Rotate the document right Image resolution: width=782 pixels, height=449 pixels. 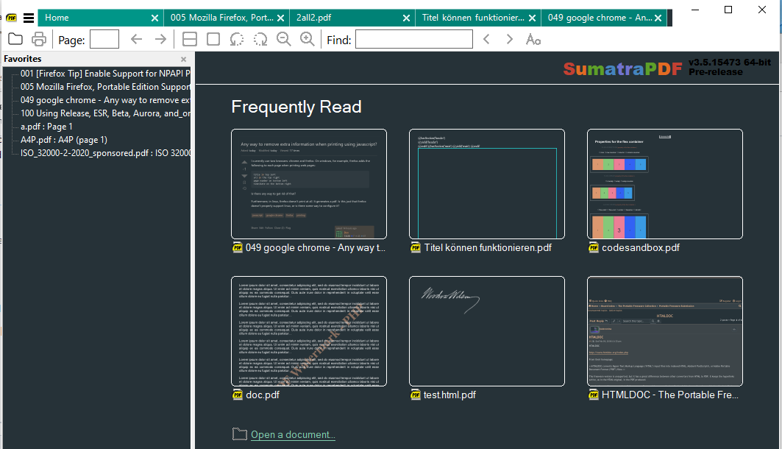[x=260, y=39]
